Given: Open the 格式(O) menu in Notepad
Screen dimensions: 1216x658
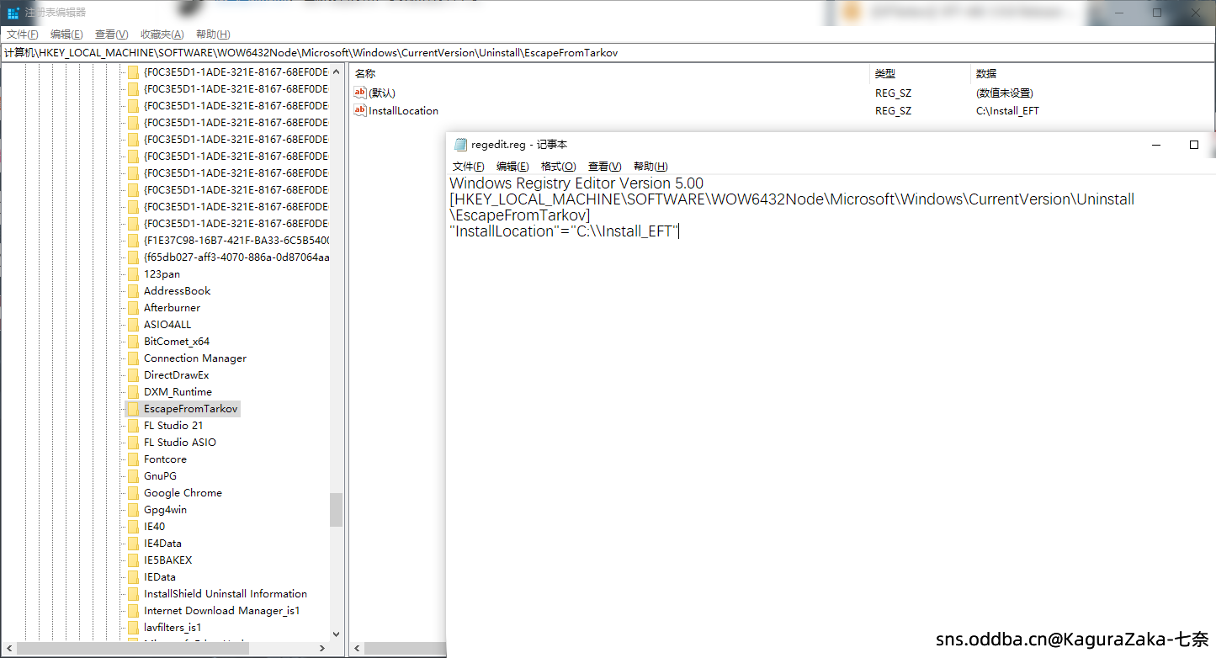Looking at the screenshot, I should [558, 167].
